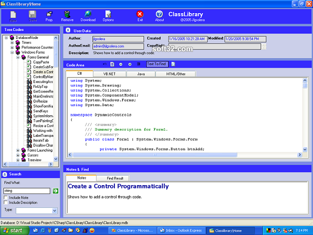Select the IterateTab tree entry
The height and width of the screenshot is (235, 313).
tap(41, 141)
